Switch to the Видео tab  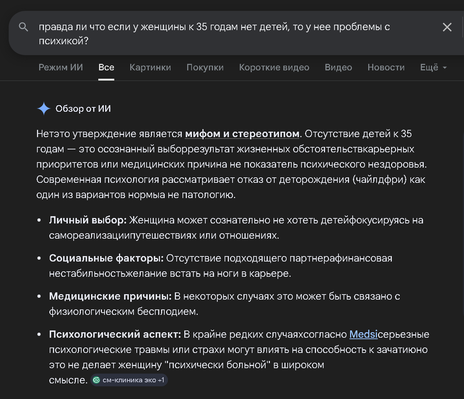[x=338, y=67]
